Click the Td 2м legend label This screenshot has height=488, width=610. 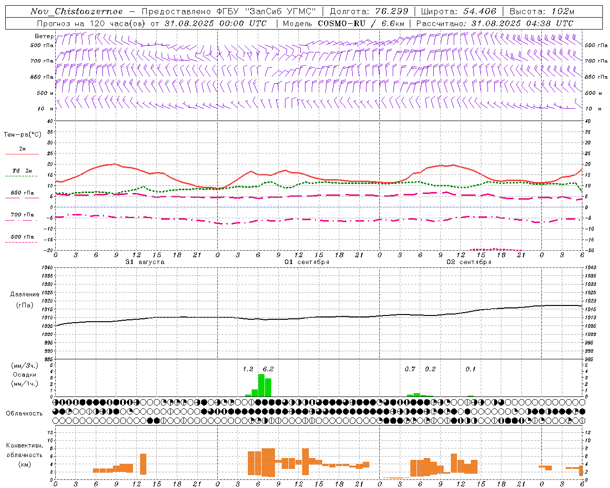22,171
